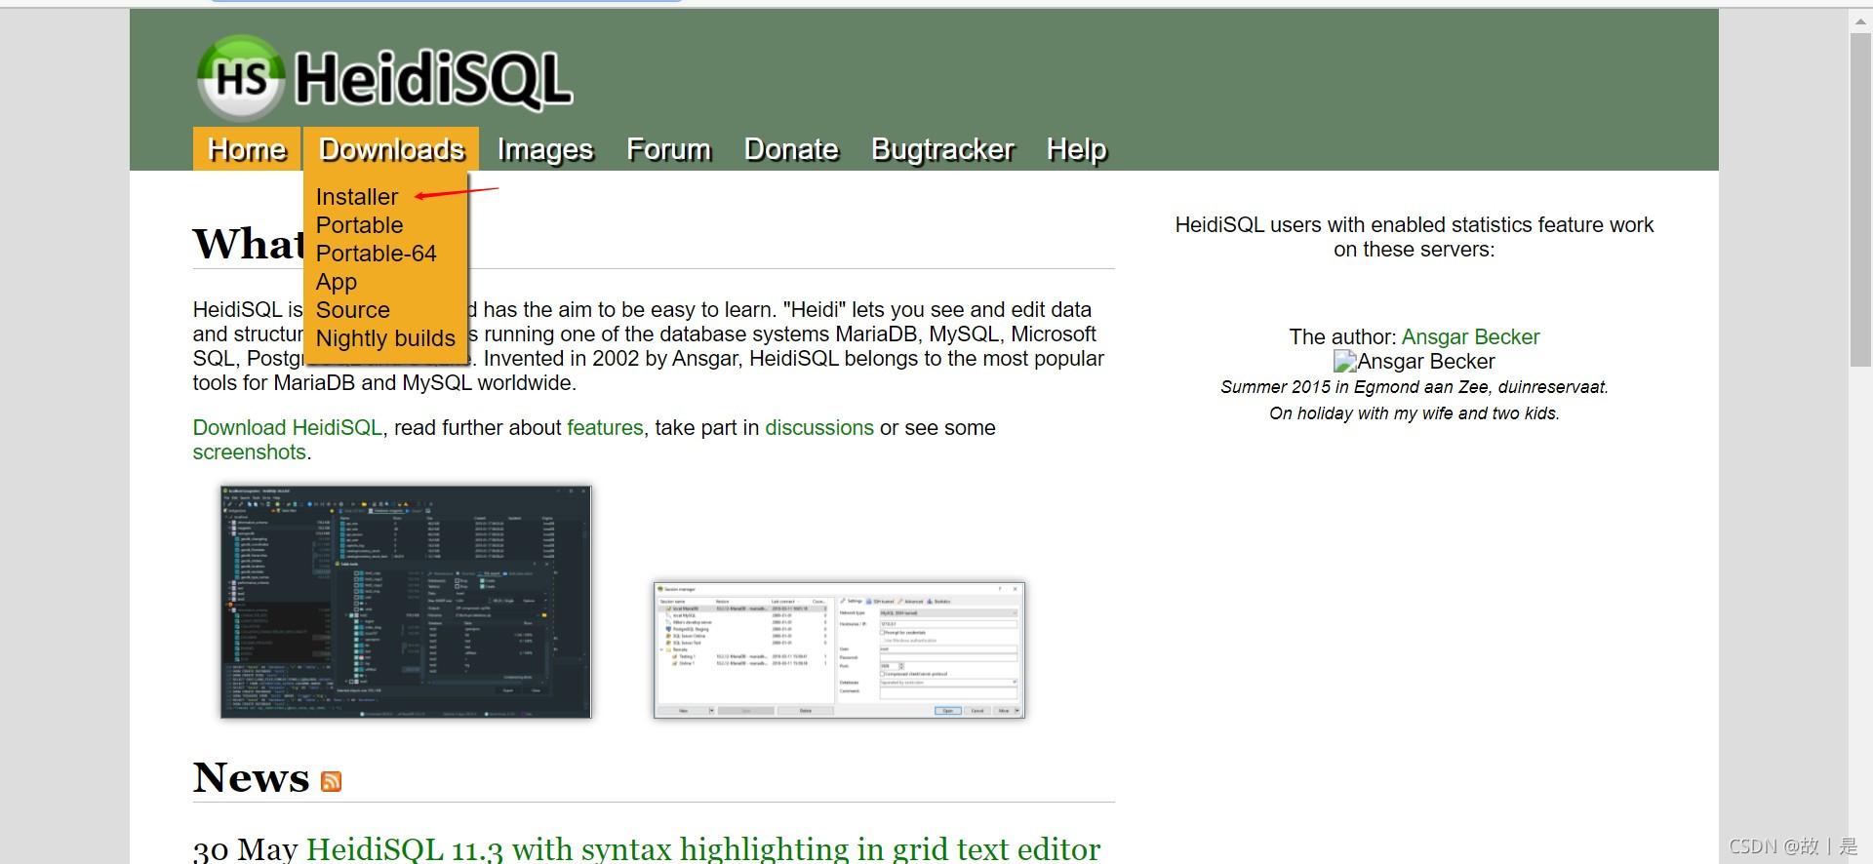Click the "30 May" news date
The image size is (1873, 864).
click(245, 849)
